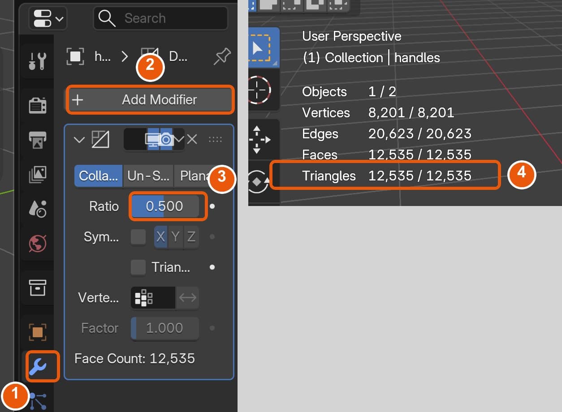Select symmetry axis Z

tap(191, 237)
